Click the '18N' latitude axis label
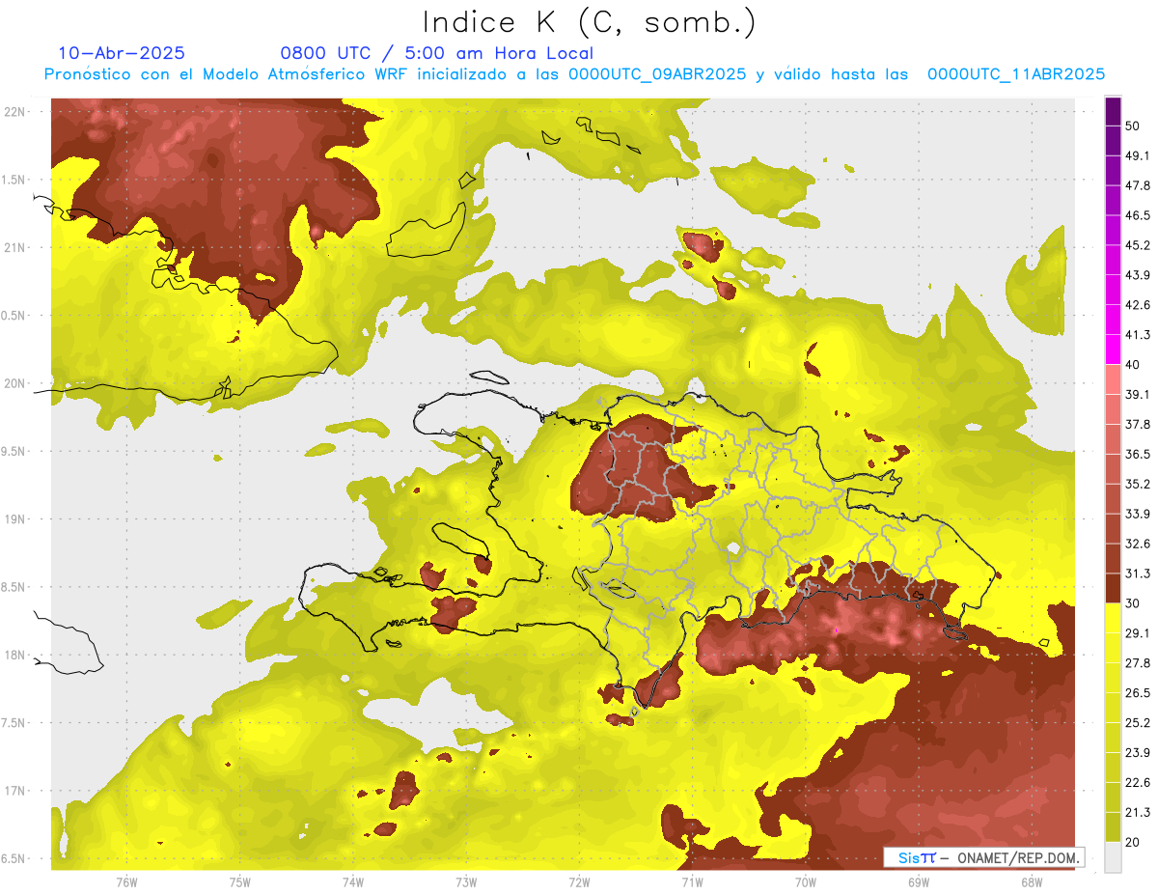The image size is (1158, 895). point(16,655)
